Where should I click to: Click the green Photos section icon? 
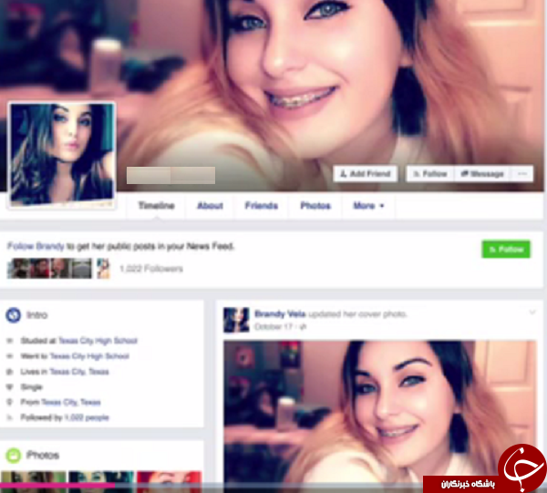(14, 455)
